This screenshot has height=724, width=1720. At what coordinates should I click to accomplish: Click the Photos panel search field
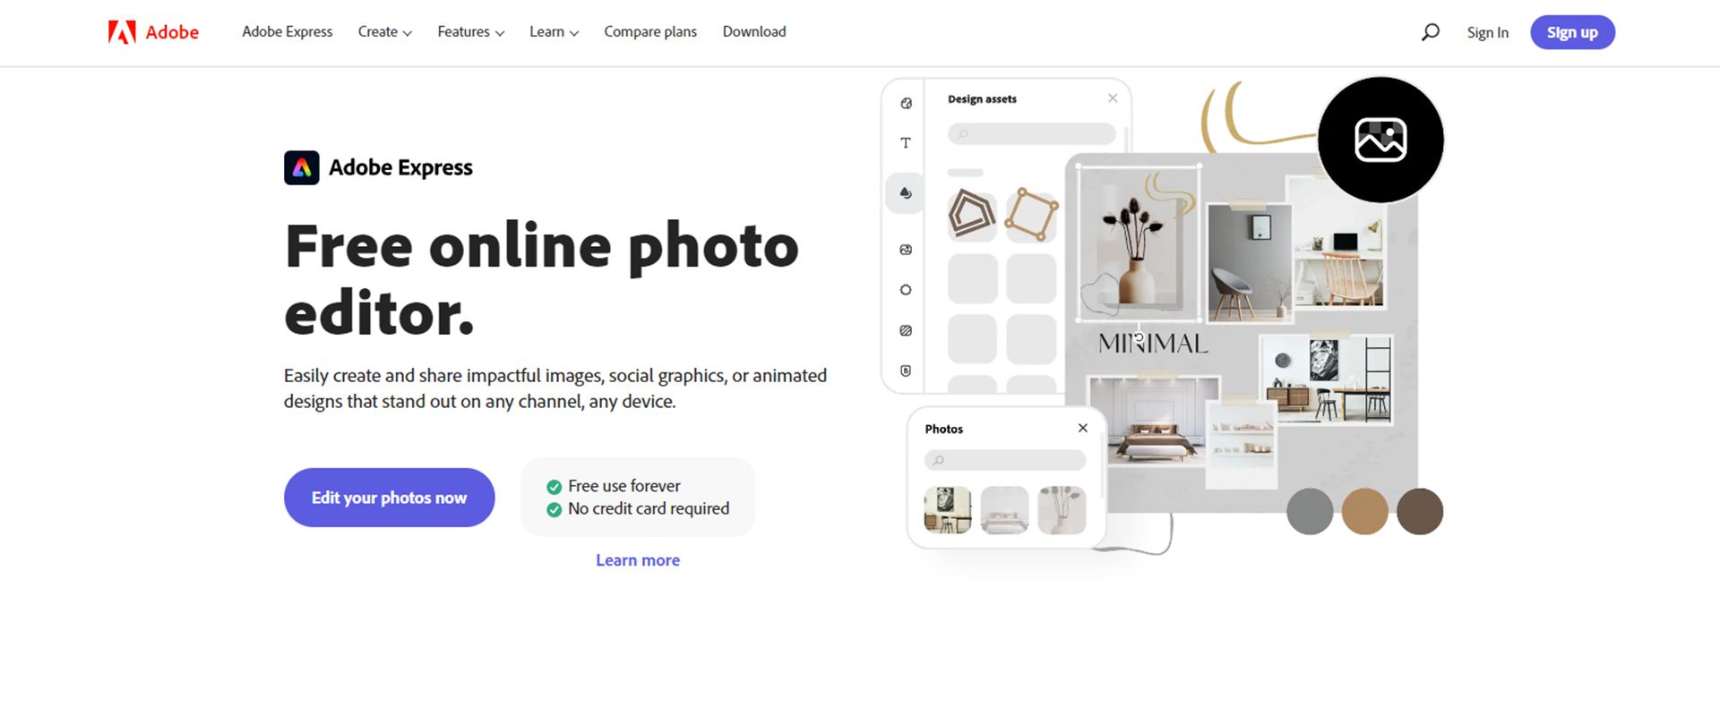(1005, 460)
